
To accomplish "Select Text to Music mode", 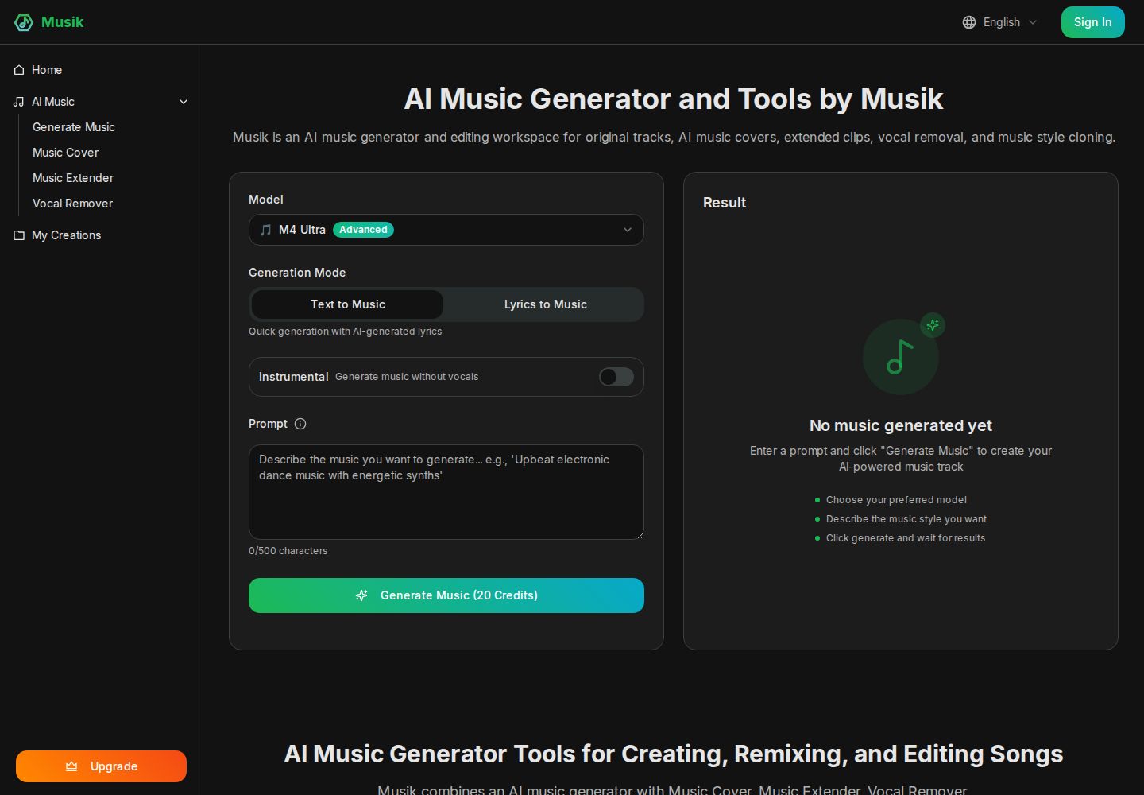I will 348,304.
